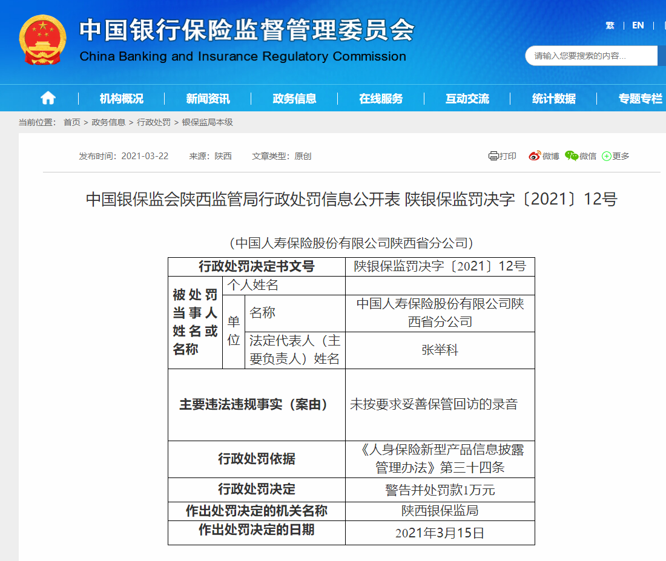The width and height of the screenshot is (666, 561).
Task: Click legal basis 《人身保险新型产品信息披露管理办法》第三十四条
Action: click(x=440, y=459)
